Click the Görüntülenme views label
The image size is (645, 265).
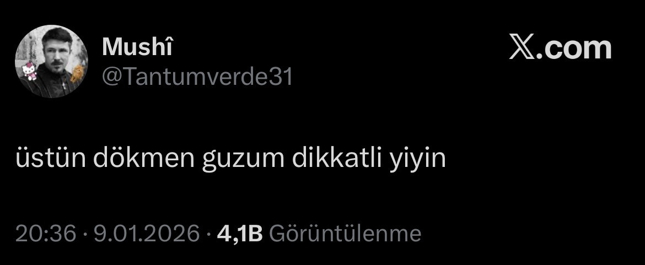[345, 234]
